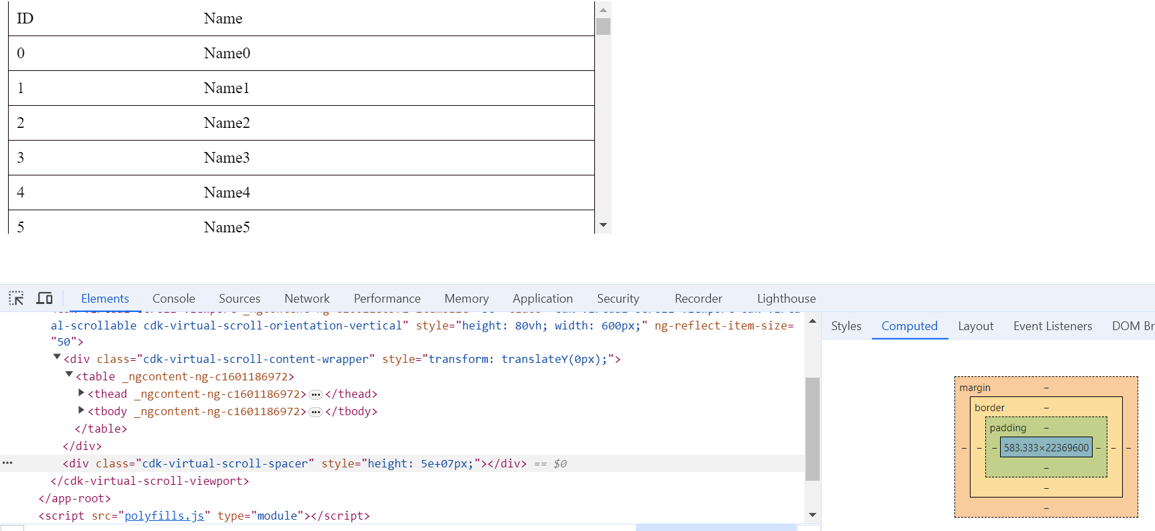Select the cdk-virtual-scroll-spacer div node
Screen dimensions: 1155x531
click(402, 463)
